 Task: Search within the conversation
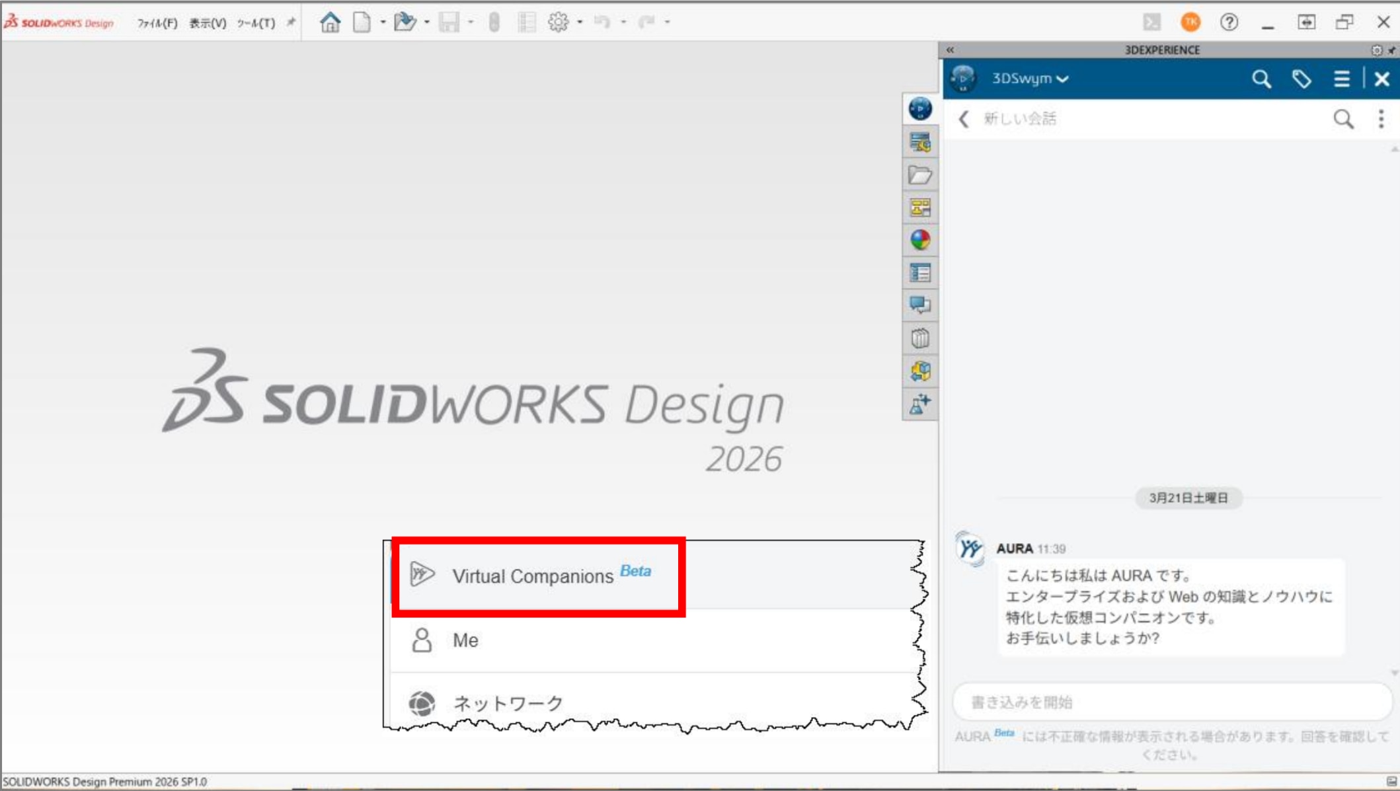click(1343, 119)
